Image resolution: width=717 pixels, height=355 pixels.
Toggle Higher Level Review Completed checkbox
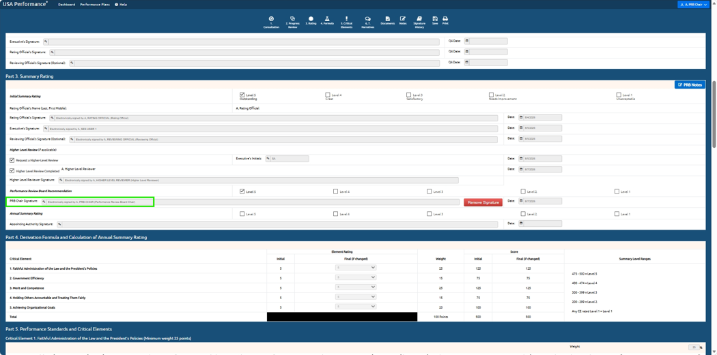tap(12, 170)
